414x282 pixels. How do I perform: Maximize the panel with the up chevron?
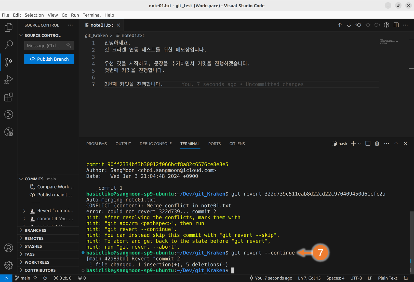[396, 144]
